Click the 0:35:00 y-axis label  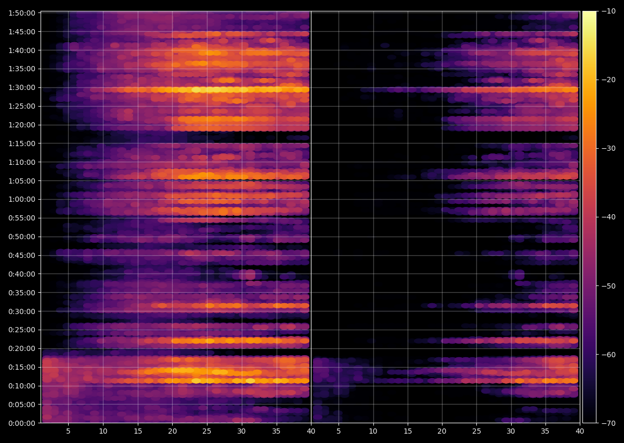(22, 292)
